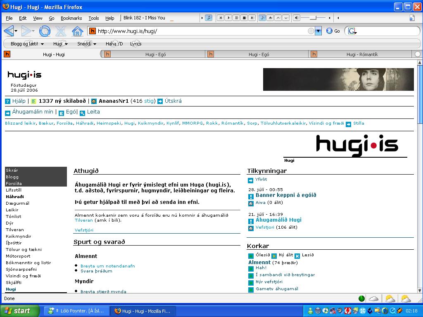
Task: Expand the Hugi bookmark folder
Action: [60, 44]
